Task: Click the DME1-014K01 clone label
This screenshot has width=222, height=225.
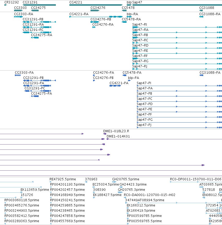Action: (x=118, y=136)
